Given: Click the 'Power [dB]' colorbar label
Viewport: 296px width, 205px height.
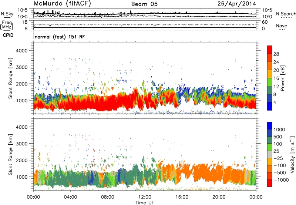Looking at the screenshot, I should pyautogui.click(x=282, y=78).
